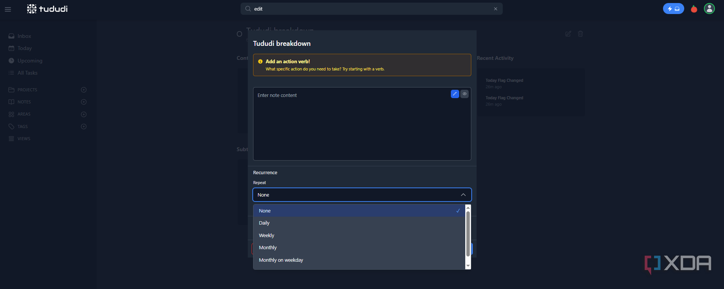The height and width of the screenshot is (289, 724).
Task: Open the user profile avatar menu
Action: (x=709, y=8)
